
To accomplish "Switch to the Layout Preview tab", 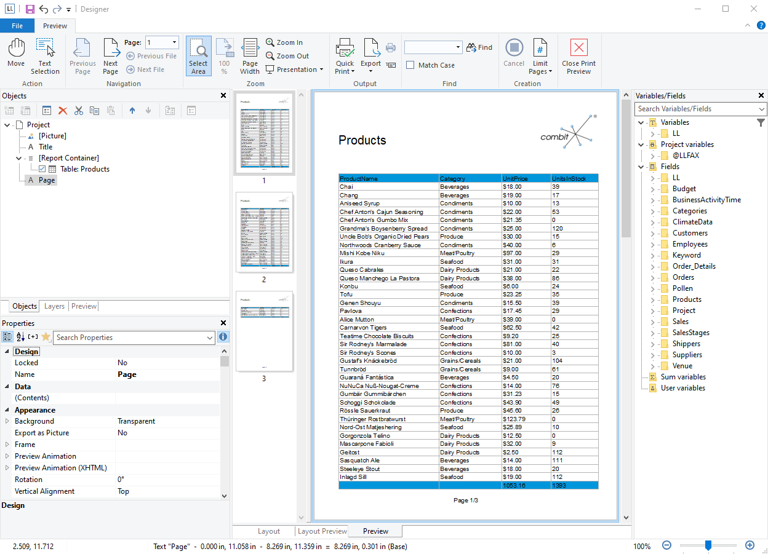I will (322, 531).
